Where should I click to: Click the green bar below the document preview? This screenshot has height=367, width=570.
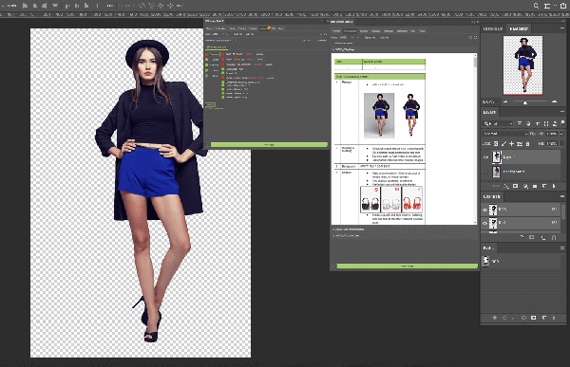click(x=408, y=266)
